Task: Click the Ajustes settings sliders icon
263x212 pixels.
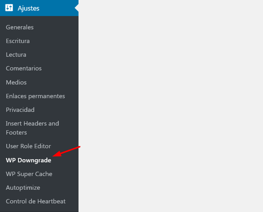Action: click(x=9, y=8)
